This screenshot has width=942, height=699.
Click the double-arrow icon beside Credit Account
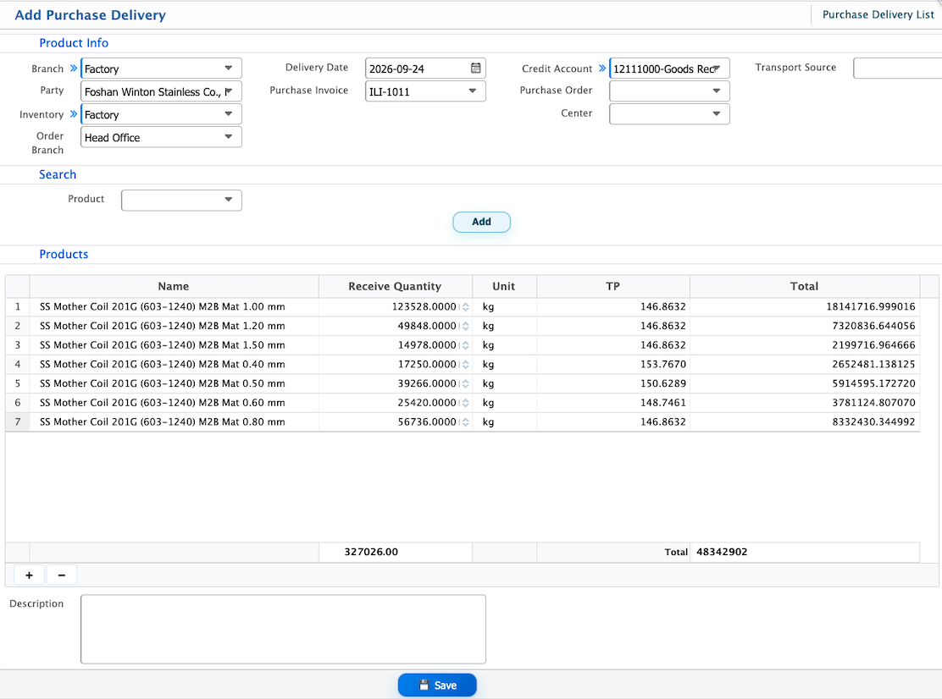[x=602, y=69]
